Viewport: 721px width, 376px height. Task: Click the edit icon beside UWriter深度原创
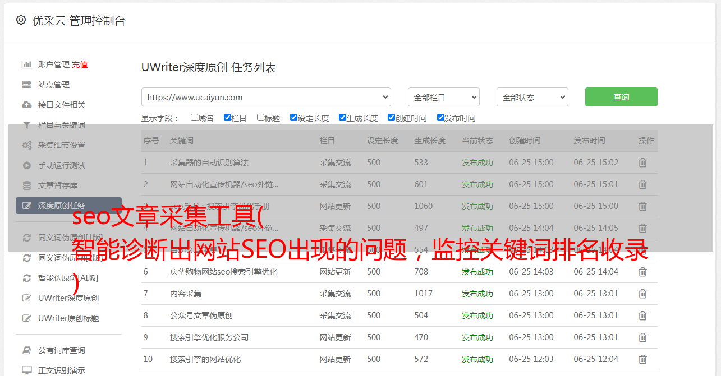[x=26, y=298]
